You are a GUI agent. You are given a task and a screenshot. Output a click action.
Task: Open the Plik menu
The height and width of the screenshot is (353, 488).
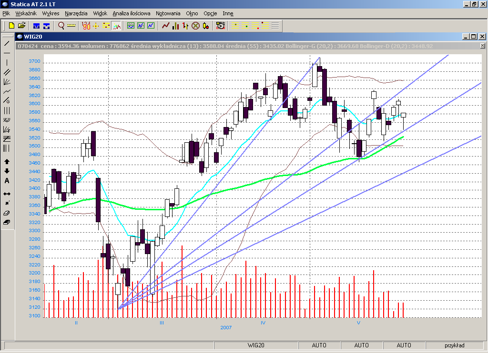[x=6, y=13]
